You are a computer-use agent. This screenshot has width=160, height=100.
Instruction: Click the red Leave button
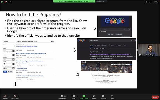155,97
